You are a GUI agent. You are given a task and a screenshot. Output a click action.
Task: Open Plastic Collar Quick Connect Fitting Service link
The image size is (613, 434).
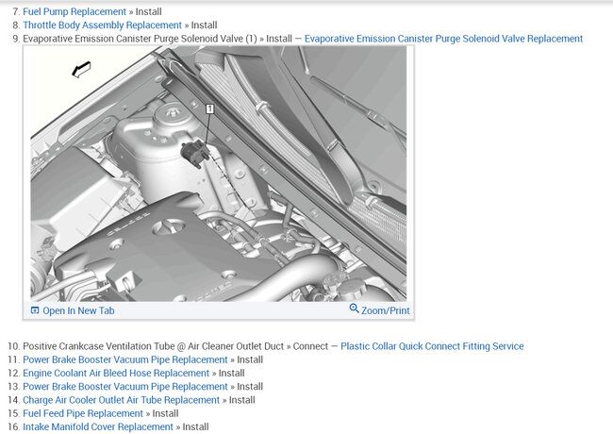432,346
